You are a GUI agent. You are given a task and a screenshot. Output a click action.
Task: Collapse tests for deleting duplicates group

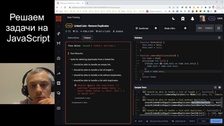click(69, 59)
